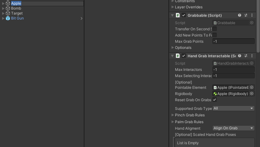Expand Pinch Grab Rules foldout
This screenshot has width=260, height=147.
point(173,115)
